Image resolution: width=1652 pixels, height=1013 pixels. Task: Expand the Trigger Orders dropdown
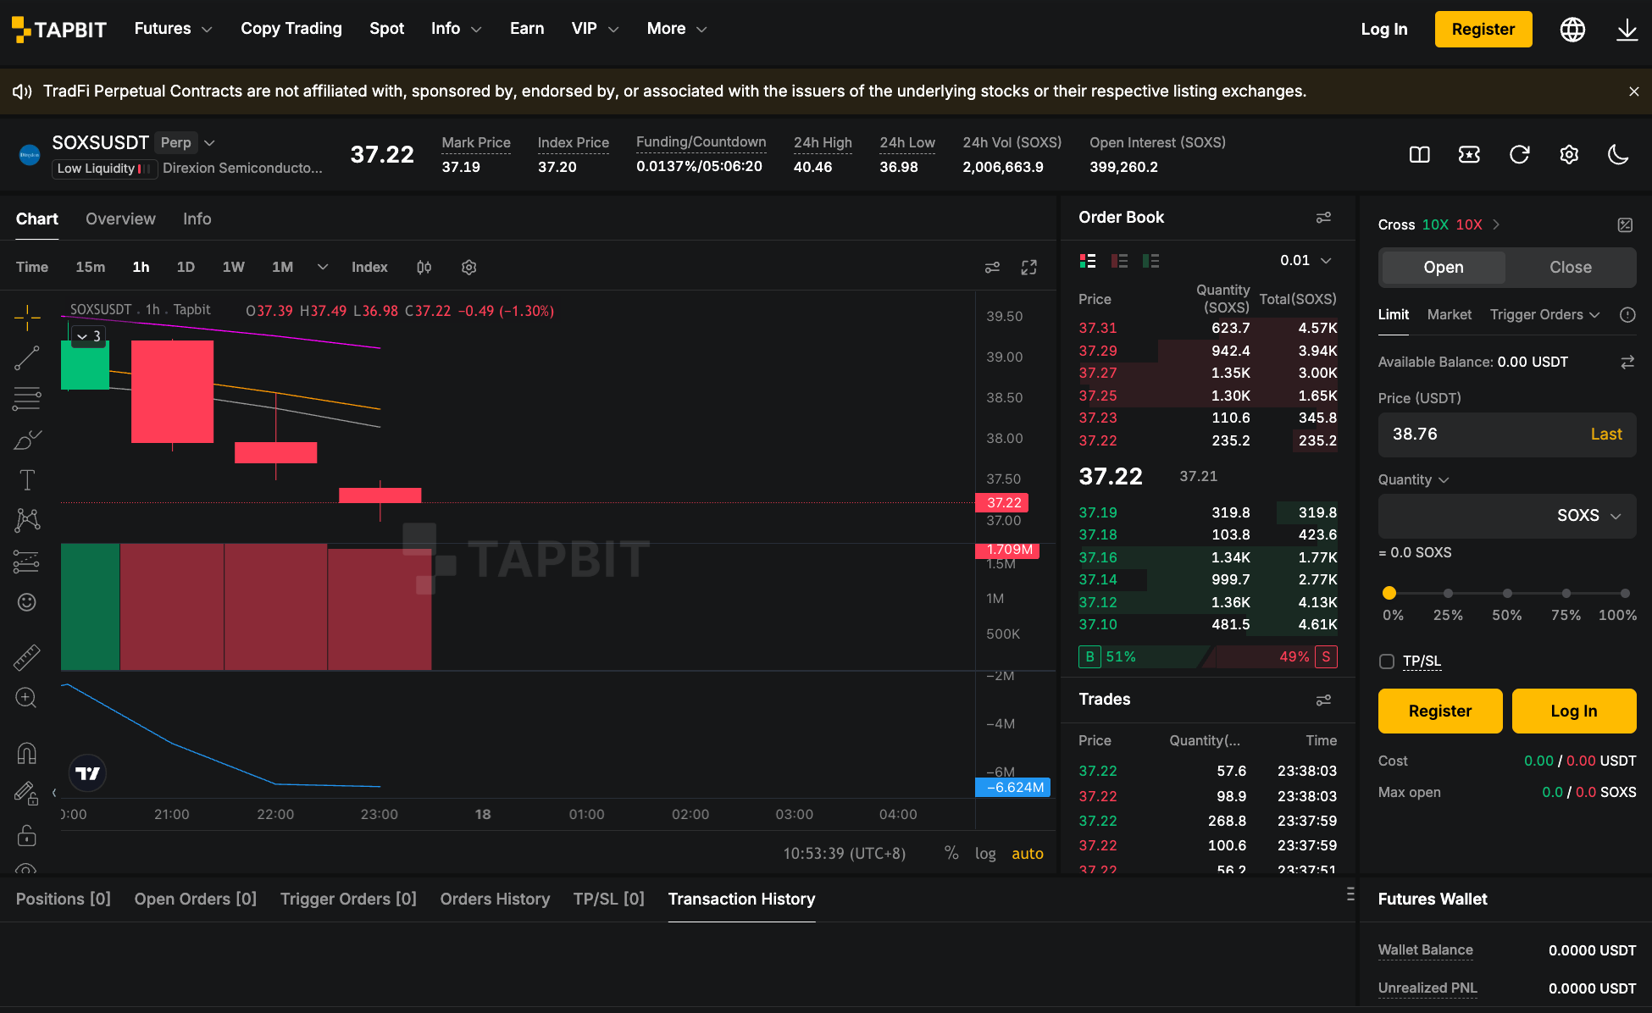pos(1545,315)
